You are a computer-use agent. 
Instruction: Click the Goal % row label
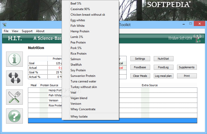pos(33,72)
